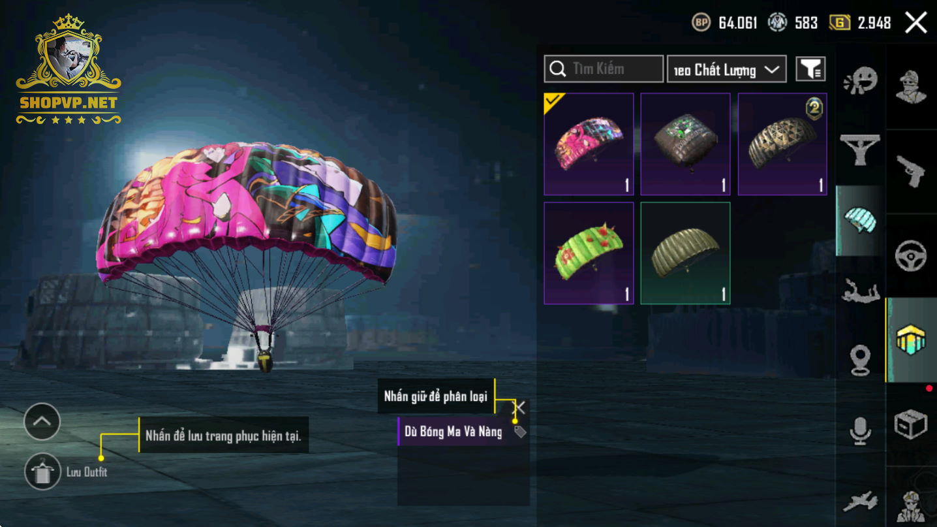Click the Lưu Outfit hanger button
This screenshot has height=527, width=937.
42,471
